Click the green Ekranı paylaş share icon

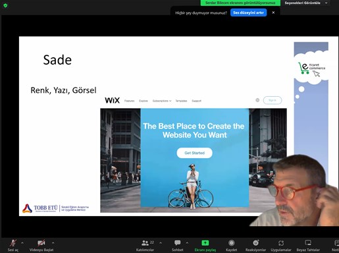click(x=205, y=242)
